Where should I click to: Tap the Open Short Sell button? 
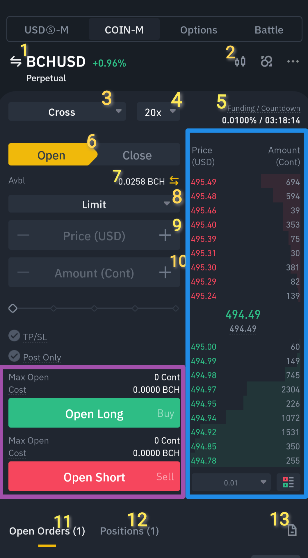(94, 476)
